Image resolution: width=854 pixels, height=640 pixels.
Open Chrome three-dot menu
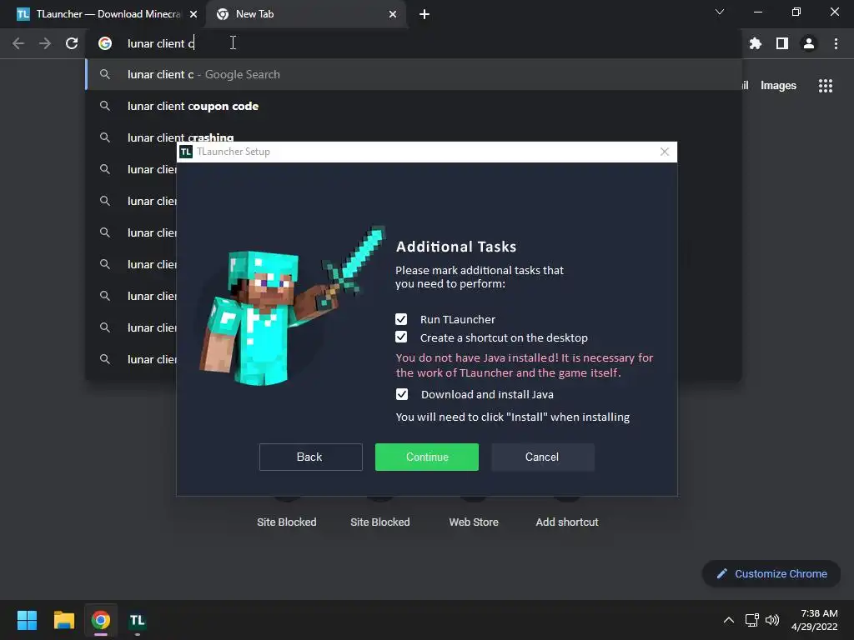click(x=836, y=43)
